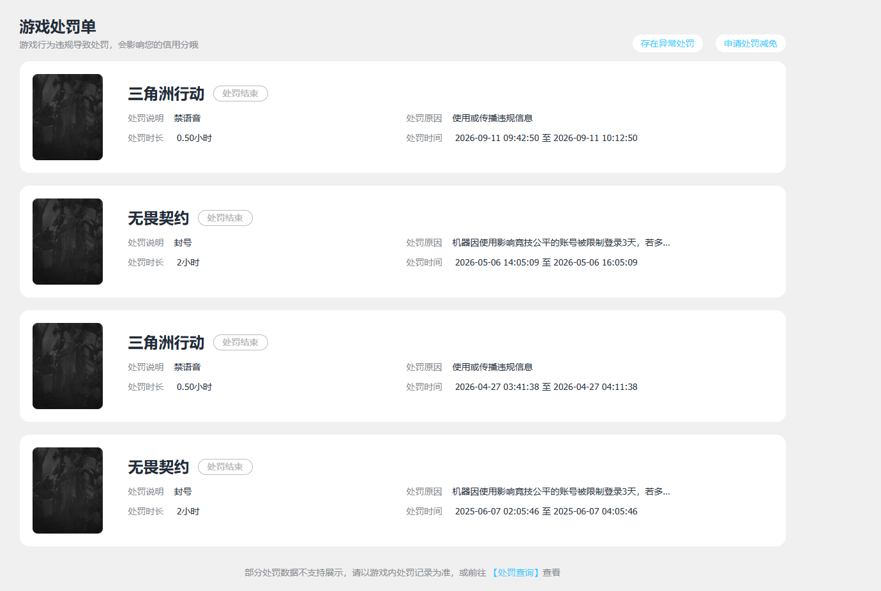Click 处罚结束 badge on the 2026-05-06 record
The height and width of the screenshot is (591, 881).
tap(225, 218)
